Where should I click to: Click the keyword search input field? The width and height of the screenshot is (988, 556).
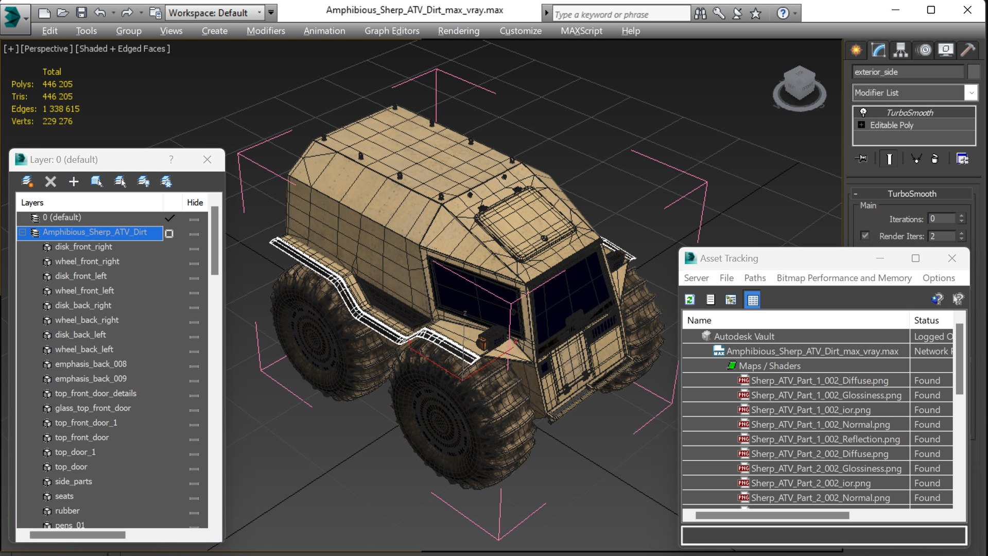click(621, 14)
